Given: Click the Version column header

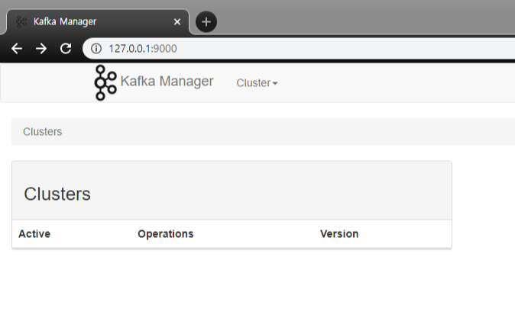Looking at the screenshot, I should point(339,234).
